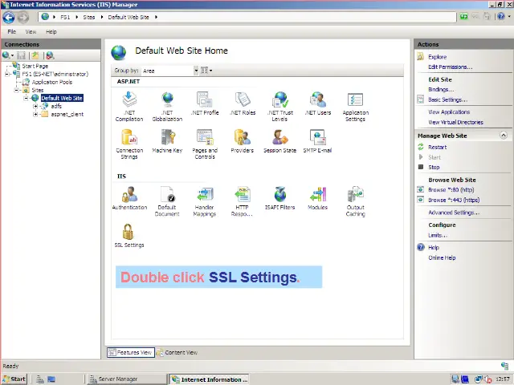This screenshot has height=385, width=514.
Task: Open the .NET Users feature
Action: tap(318, 103)
